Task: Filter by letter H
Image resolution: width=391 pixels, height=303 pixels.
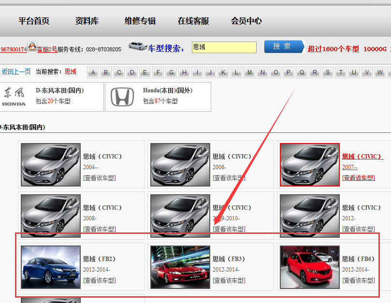Action: [x=184, y=72]
